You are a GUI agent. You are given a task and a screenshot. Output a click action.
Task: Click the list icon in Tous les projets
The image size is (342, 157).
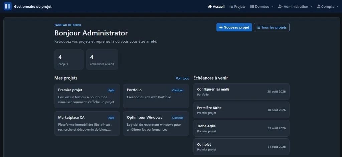click(x=259, y=27)
